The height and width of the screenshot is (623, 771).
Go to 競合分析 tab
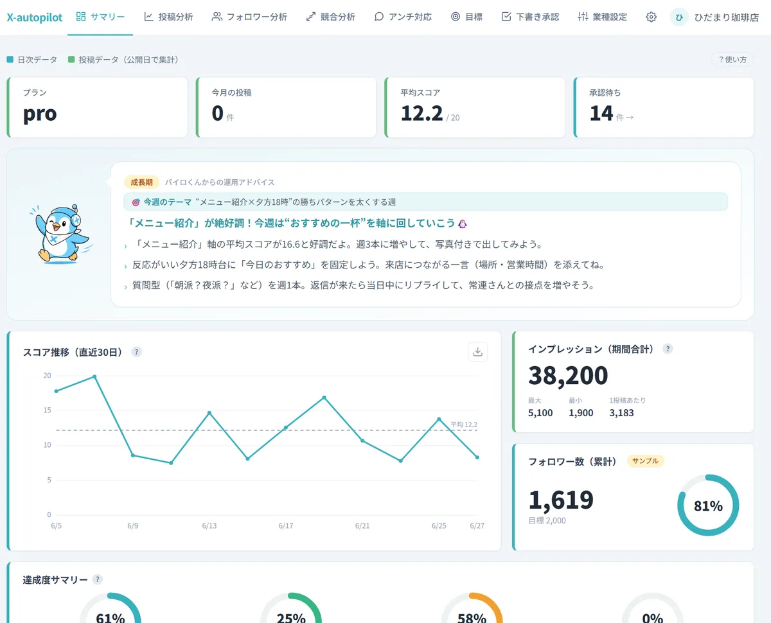click(x=330, y=17)
